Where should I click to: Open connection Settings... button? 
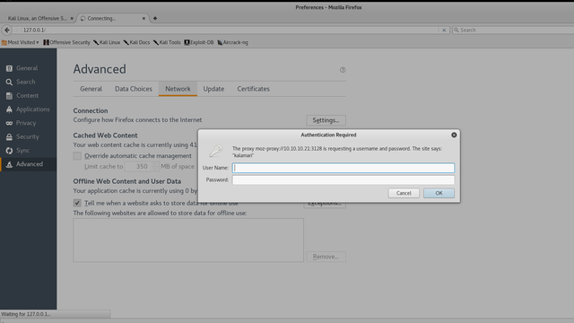(x=326, y=120)
